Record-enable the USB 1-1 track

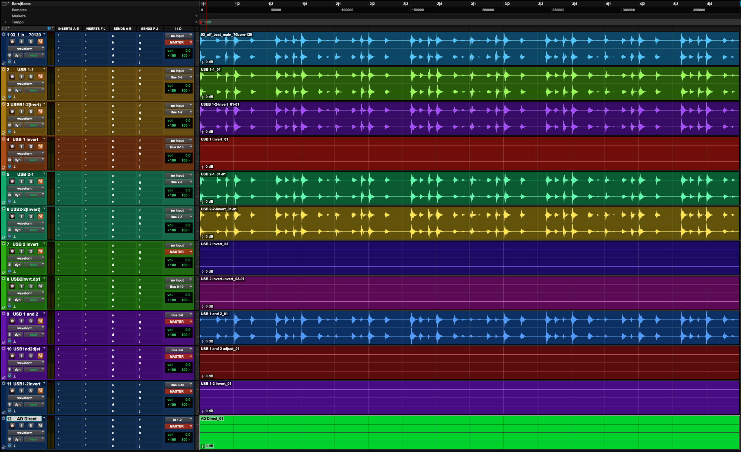pyautogui.click(x=12, y=77)
